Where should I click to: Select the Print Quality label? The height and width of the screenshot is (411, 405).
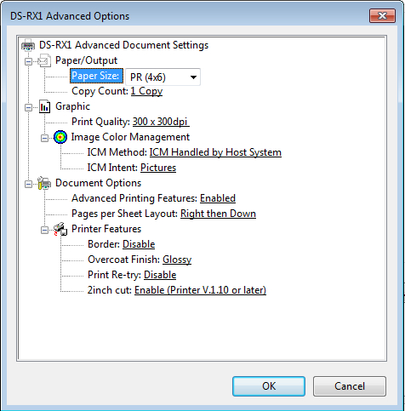point(100,122)
